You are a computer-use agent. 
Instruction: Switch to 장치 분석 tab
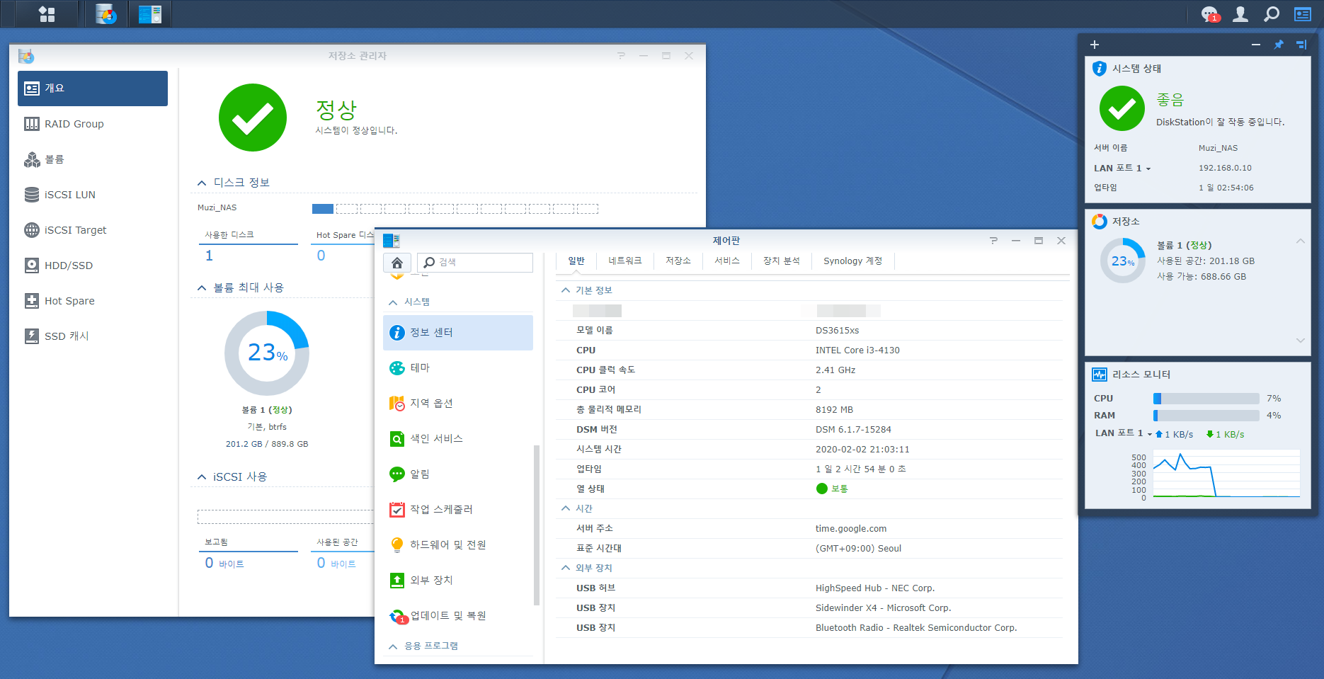click(782, 261)
